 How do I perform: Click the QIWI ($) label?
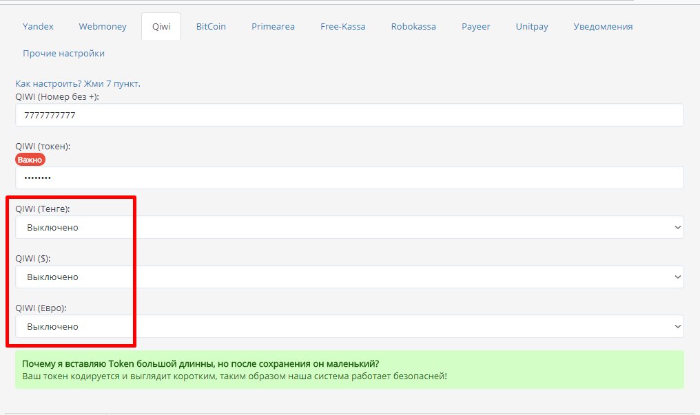pos(32,259)
